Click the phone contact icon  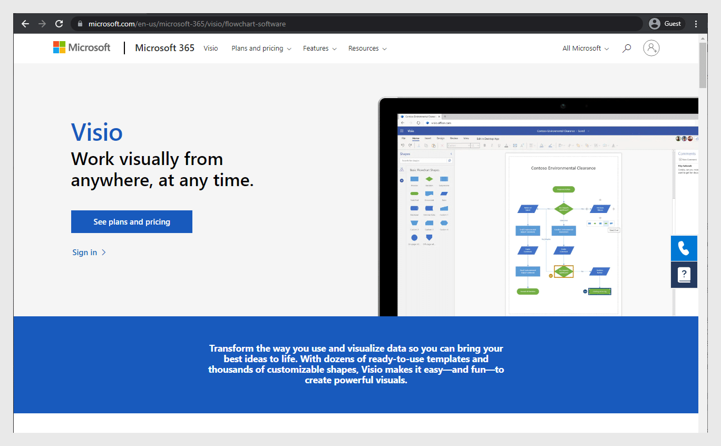click(684, 248)
